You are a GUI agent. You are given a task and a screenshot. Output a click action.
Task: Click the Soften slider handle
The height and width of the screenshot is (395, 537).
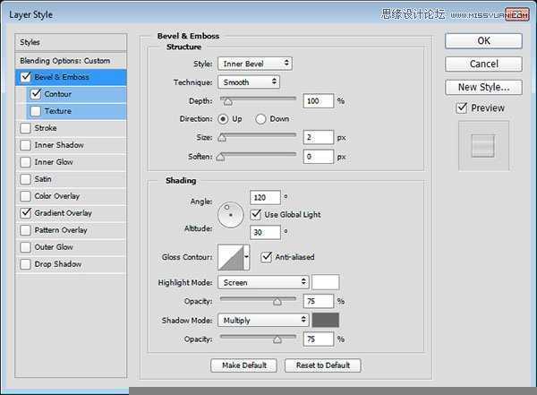[220, 157]
